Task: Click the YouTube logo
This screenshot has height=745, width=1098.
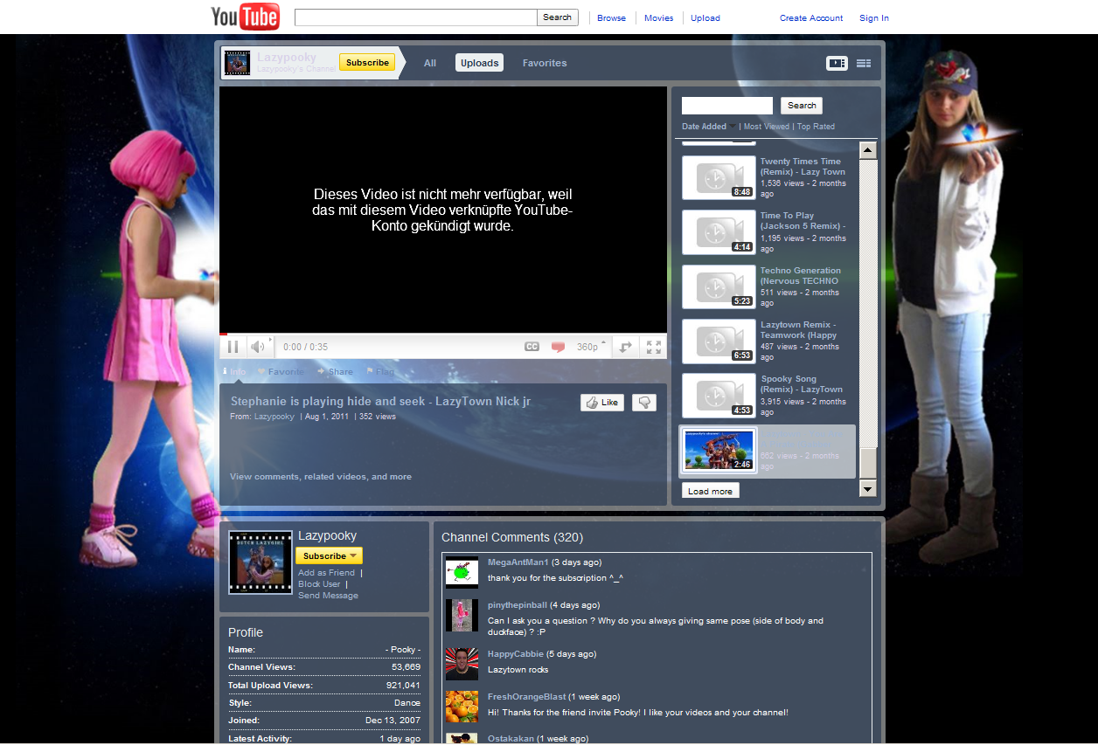Action: point(245,17)
